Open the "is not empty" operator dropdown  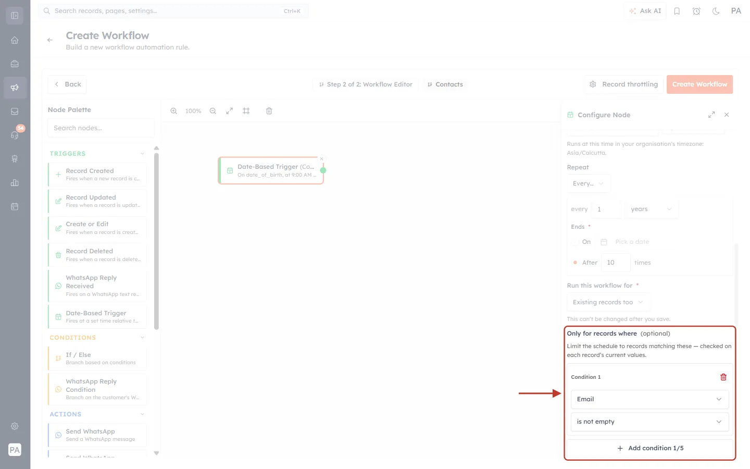pos(649,422)
